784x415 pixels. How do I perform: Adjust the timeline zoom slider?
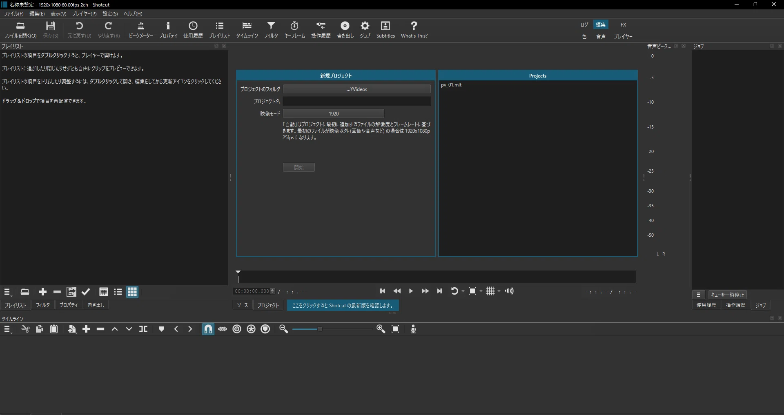[x=332, y=329]
